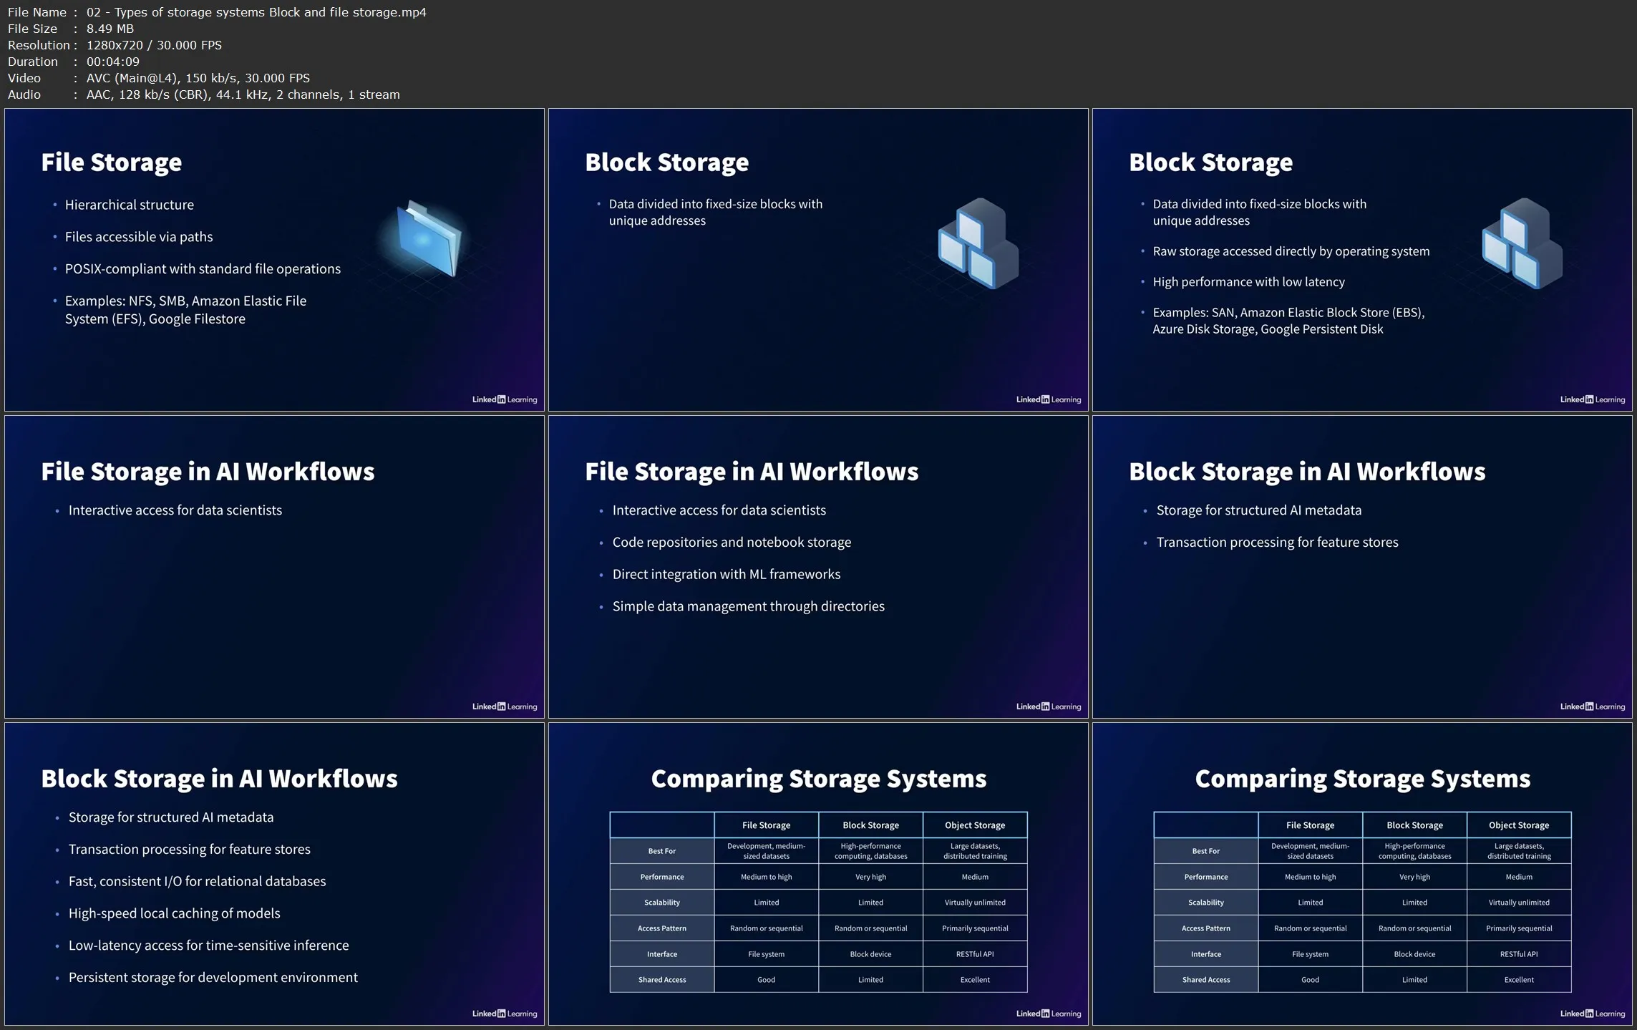1637x1030 pixels.
Task: Click the 'Hierarchical structure' bullet
Action: pos(130,205)
